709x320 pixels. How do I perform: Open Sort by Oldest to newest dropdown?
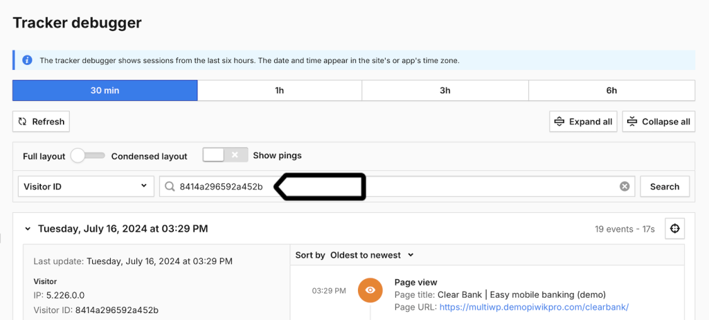coord(372,255)
